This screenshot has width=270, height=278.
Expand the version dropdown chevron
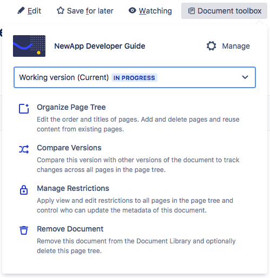245,77
